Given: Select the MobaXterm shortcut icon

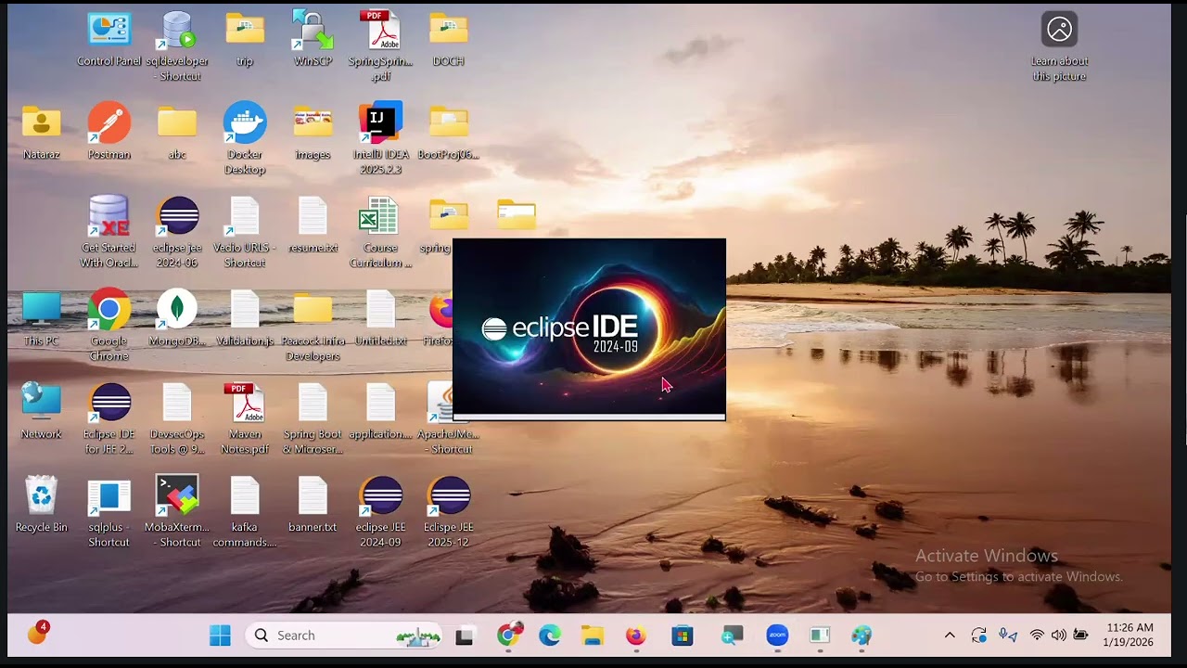Looking at the screenshot, I should [177, 511].
